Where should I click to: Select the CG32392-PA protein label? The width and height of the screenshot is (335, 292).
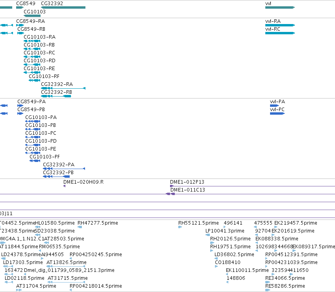(x=59, y=165)
